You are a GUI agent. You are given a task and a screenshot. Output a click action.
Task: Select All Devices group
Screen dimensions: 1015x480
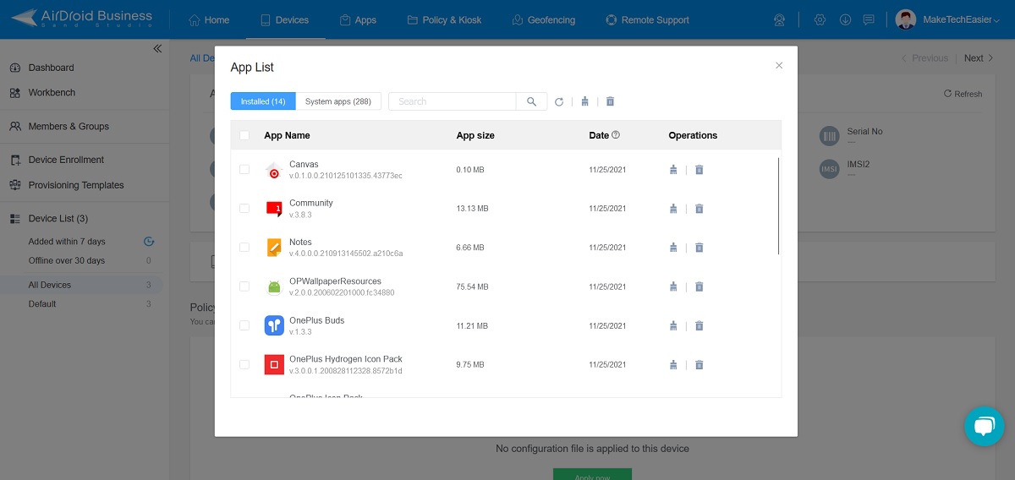point(81,285)
